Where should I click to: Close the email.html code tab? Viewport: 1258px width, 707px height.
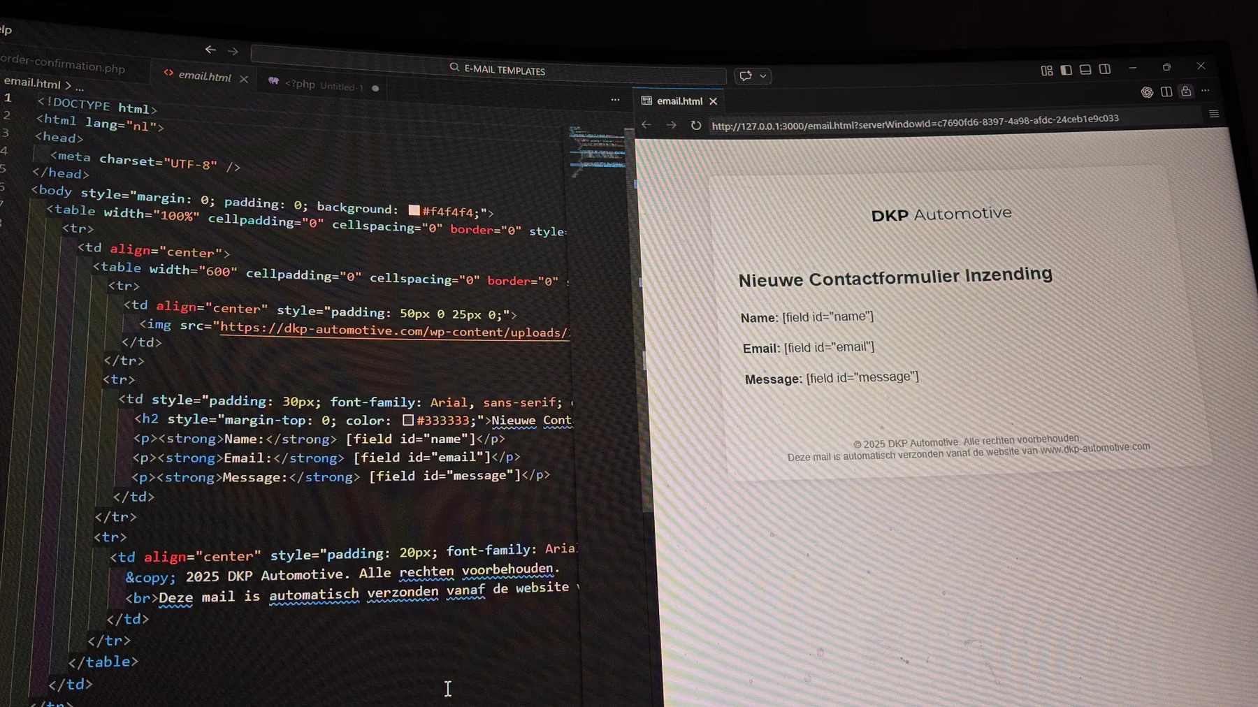coord(244,79)
